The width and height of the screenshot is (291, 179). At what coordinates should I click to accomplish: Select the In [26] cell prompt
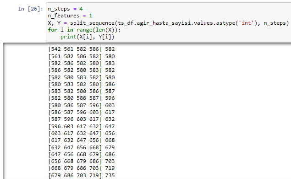tap(31, 9)
